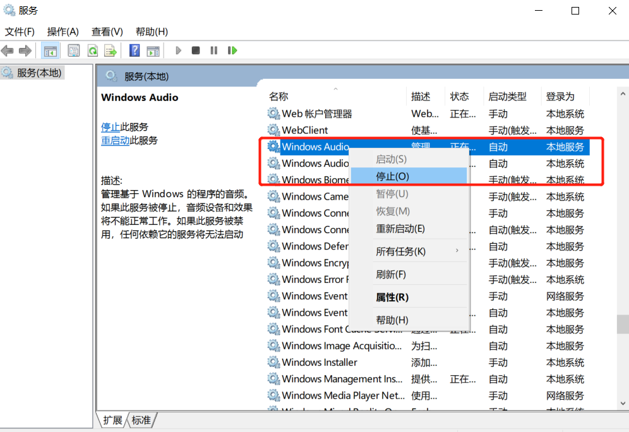Click gear icon of Windows Media Player Net...
The image size is (629, 432).
[x=273, y=395]
